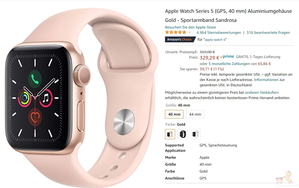
Task: Select the Gold pink band color swatch
Action: tap(170, 134)
